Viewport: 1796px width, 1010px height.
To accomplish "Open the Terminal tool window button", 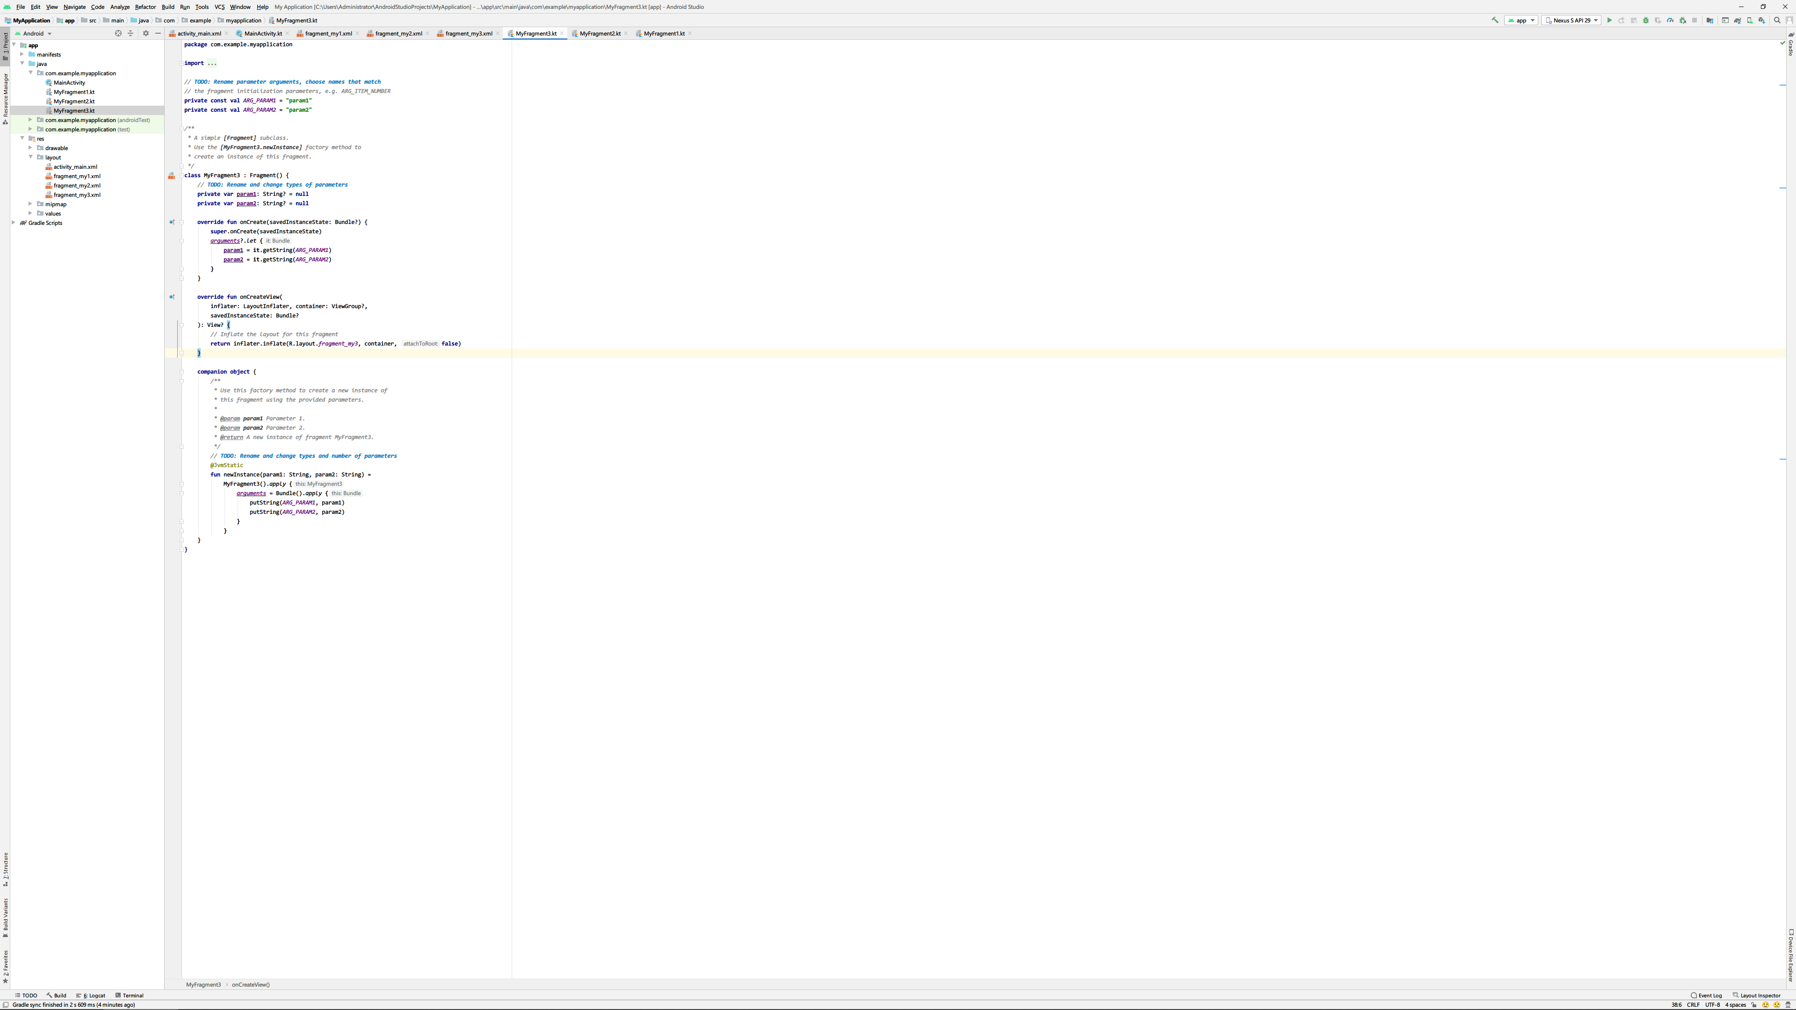I will (x=129, y=996).
